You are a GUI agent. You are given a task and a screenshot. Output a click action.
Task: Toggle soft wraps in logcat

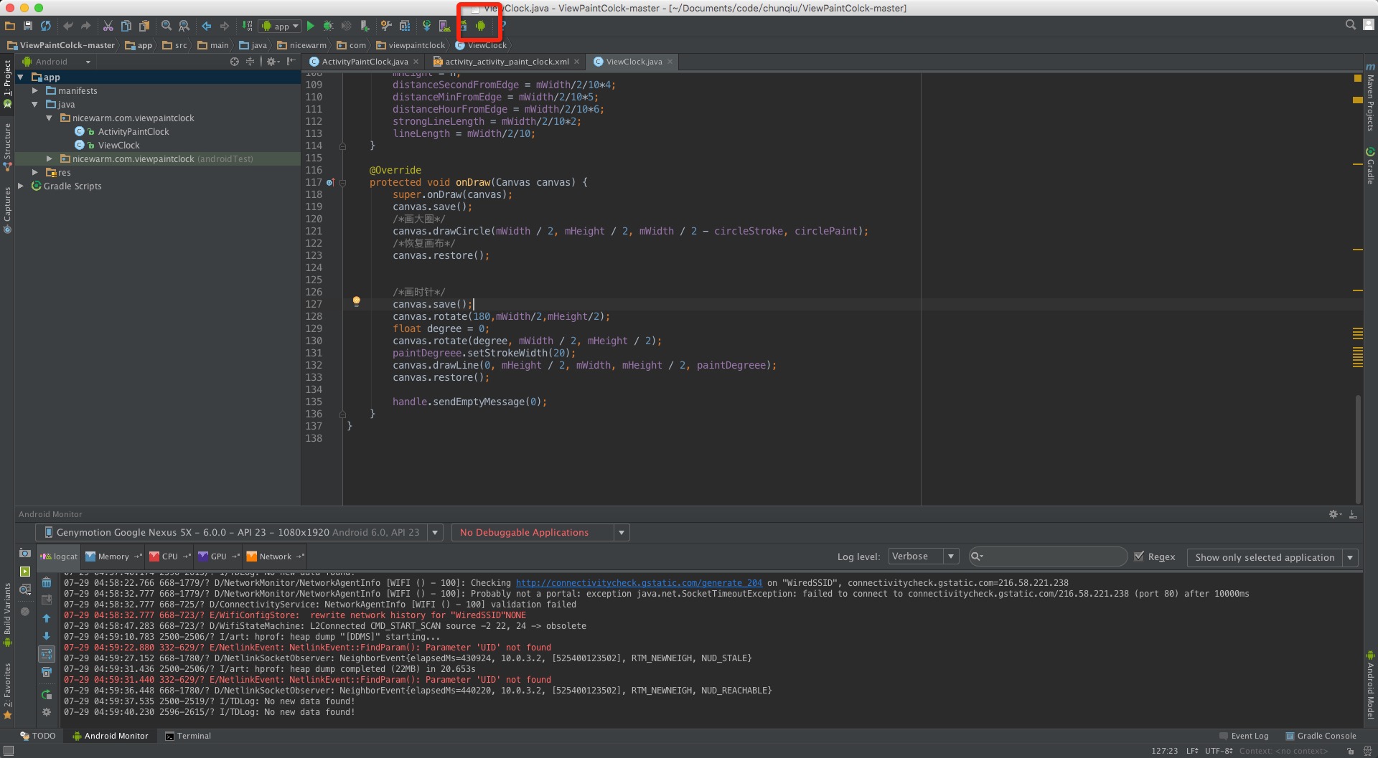click(47, 654)
